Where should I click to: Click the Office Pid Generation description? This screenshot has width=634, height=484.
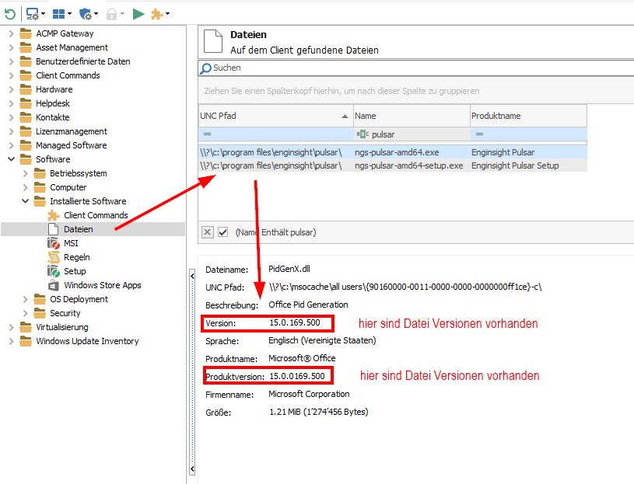click(x=308, y=305)
